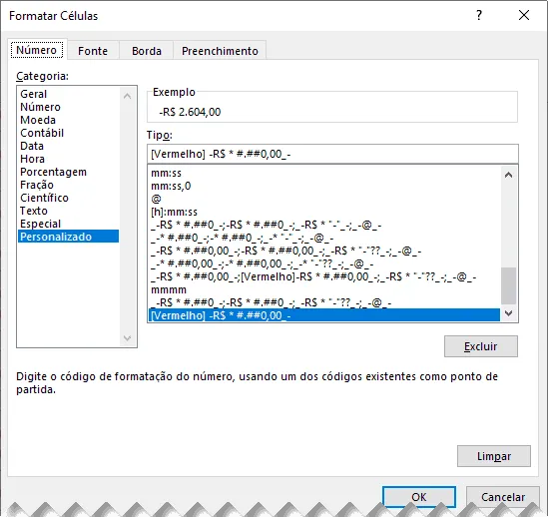Select the highlighted [Vermelho] -R$ format row
The height and width of the screenshot is (517, 548).
click(324, 315)
